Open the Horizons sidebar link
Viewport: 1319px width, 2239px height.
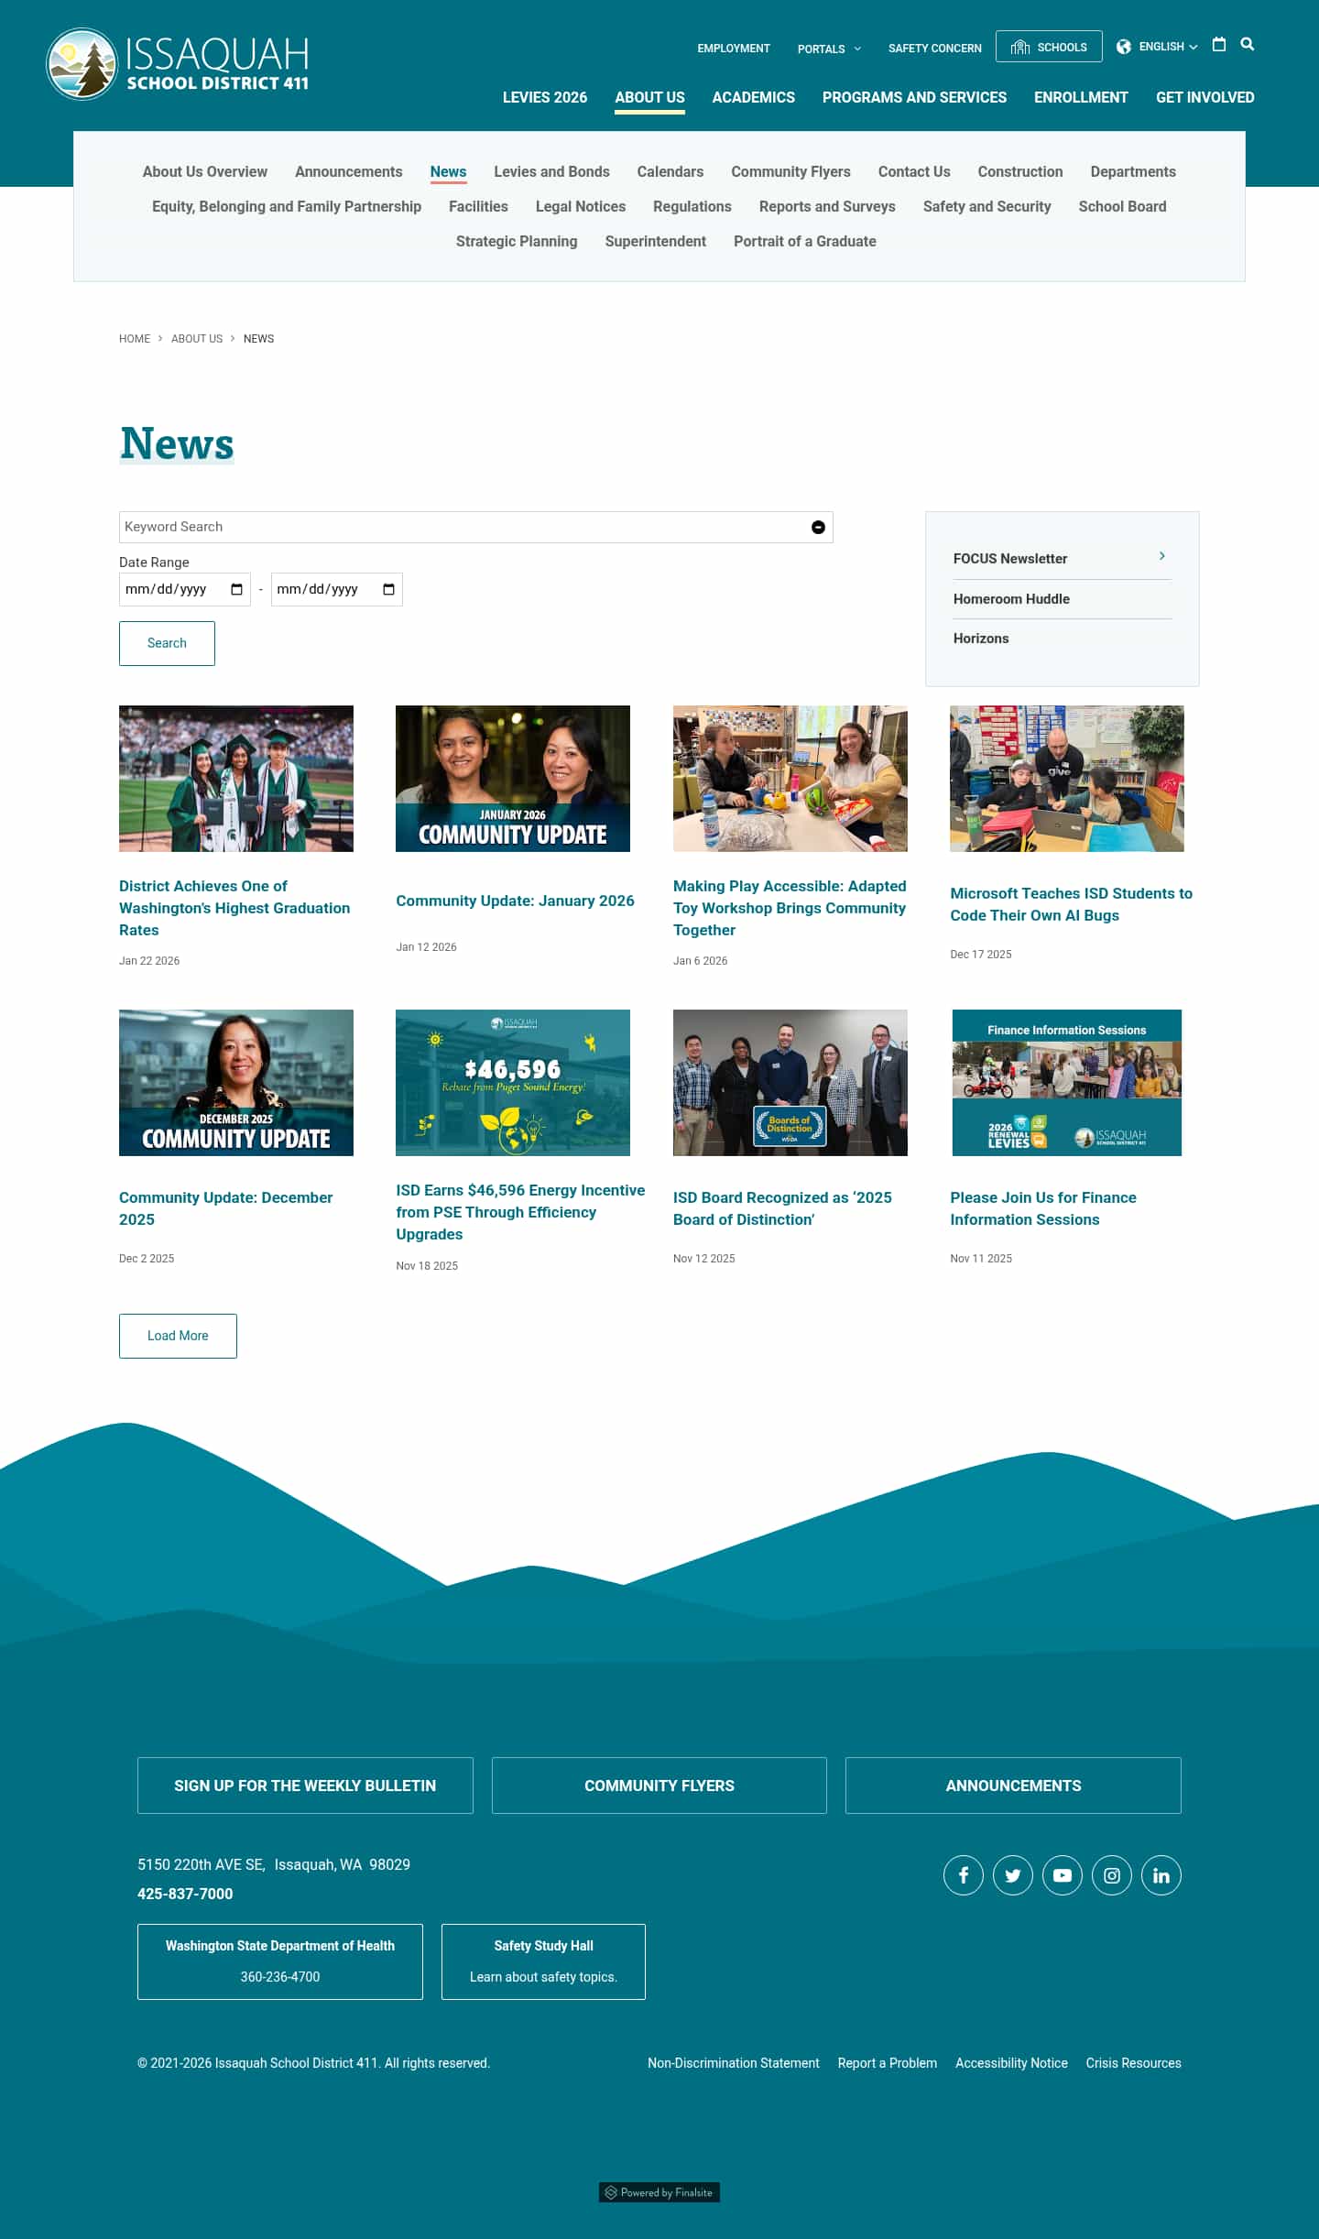[980, 639]
